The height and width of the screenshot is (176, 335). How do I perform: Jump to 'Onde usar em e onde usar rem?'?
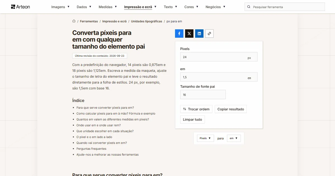coord(99,125)
